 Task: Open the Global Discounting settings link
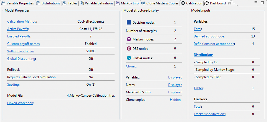pos(21,59)
